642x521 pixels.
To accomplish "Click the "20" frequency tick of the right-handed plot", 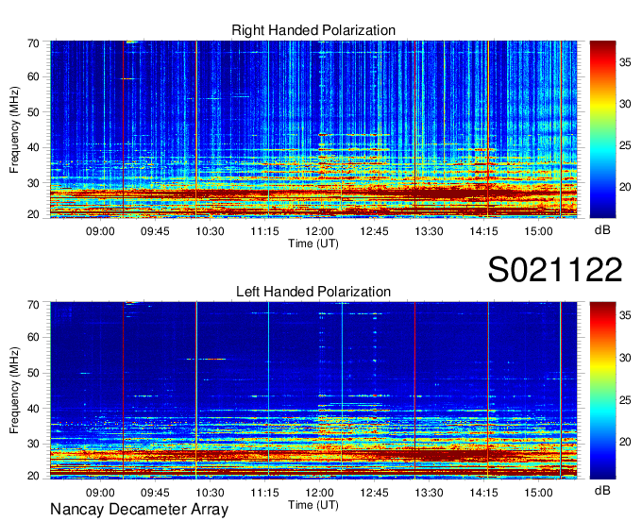I will (33, 214).
